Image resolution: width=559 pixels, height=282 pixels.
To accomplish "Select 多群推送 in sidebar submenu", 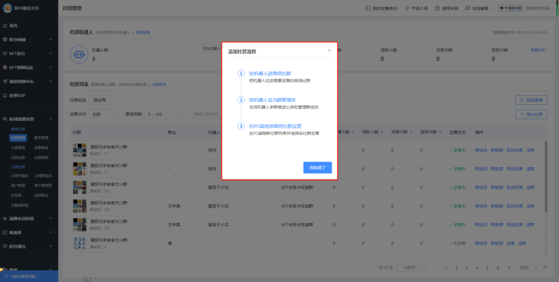I will coord(41,148).
